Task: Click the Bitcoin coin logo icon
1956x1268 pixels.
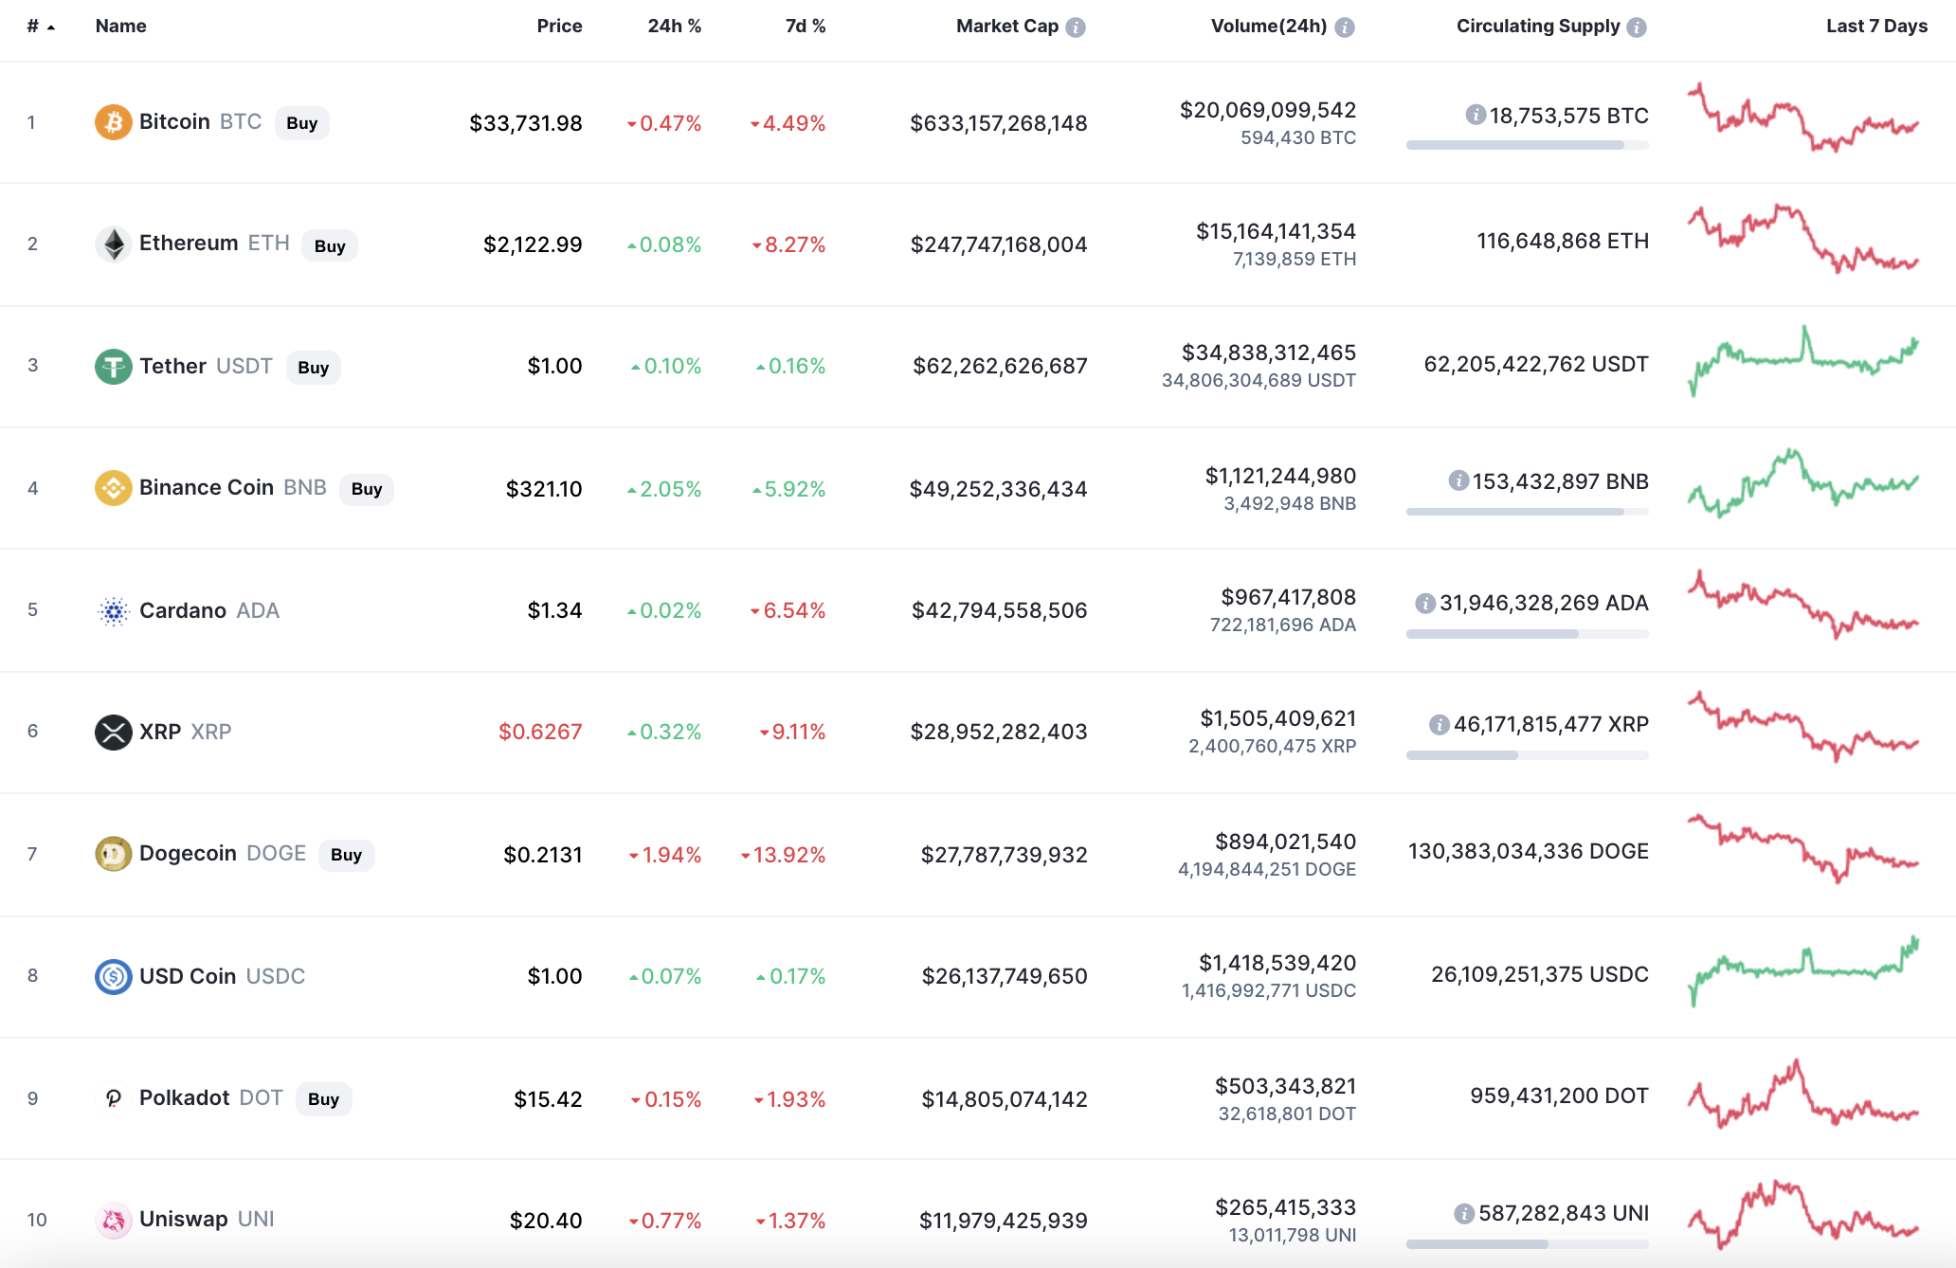Action: [x=113, y=122]
